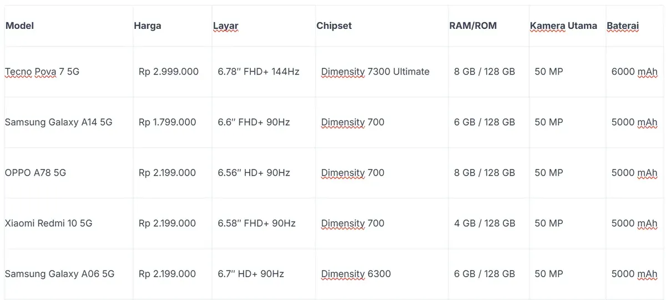666x300 pixels.
Task: Click the Rp 2.999.000 price cell
Action: click(x=169, y=72)
